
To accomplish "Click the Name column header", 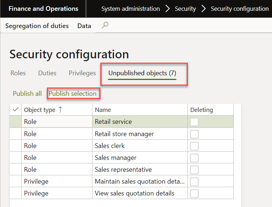I will point(103,110).
